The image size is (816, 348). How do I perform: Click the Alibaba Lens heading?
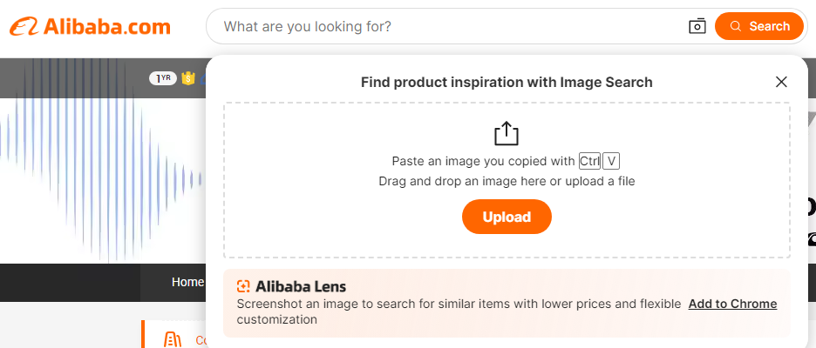[x=300, y=286]
